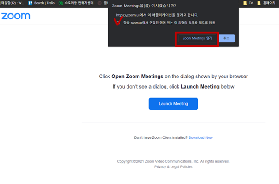The width and height of the screenshot is (279, 184).
Task: Click the Zoom Meetings 열기 button
Action: pyautogui.click(x=197, y=38)
